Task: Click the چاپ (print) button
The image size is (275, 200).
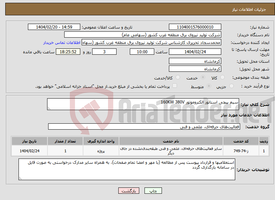Action: tap(153, 191)
